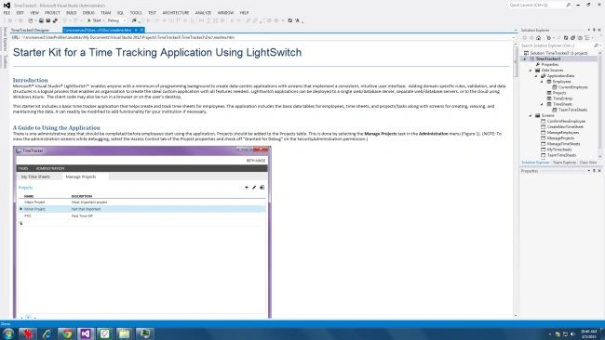The width and height of the screenshot is (605, 340).
Task: Collapse the TimeTracker3 project node
Action: (524, 59)
